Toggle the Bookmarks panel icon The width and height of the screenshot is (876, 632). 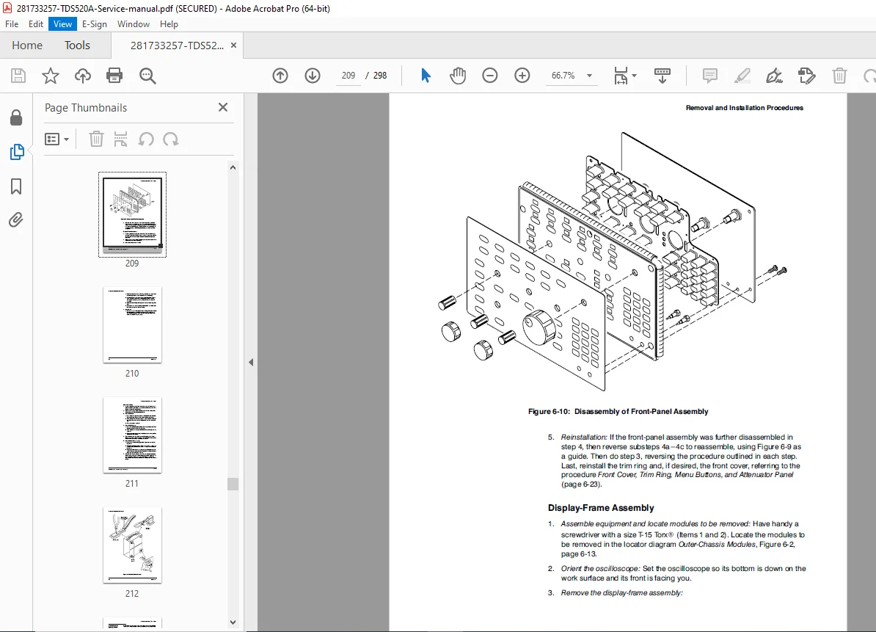pyautogui.click(x=16, y=186)
